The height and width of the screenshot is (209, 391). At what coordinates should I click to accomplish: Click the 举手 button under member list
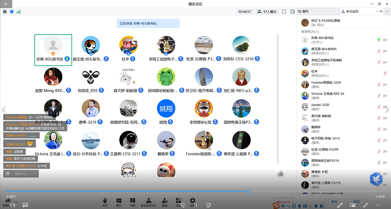pos(335,201)
